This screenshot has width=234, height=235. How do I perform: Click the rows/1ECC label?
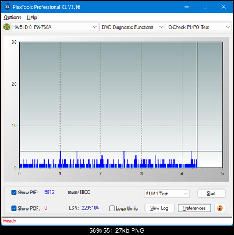point(79,192)
